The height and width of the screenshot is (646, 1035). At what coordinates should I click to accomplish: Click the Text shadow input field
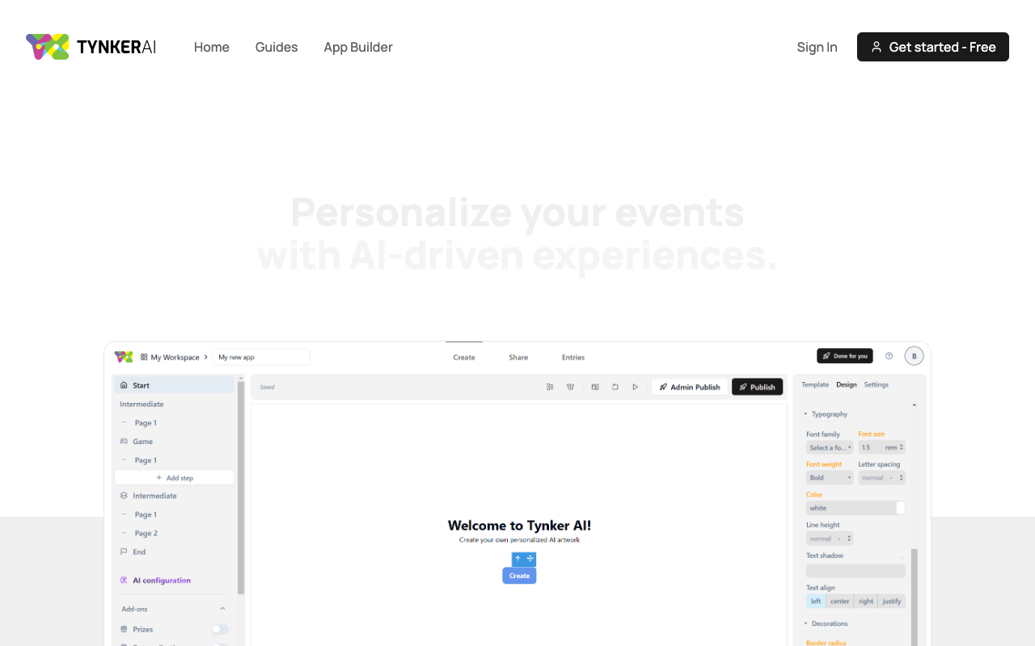[x=855, y=571]
